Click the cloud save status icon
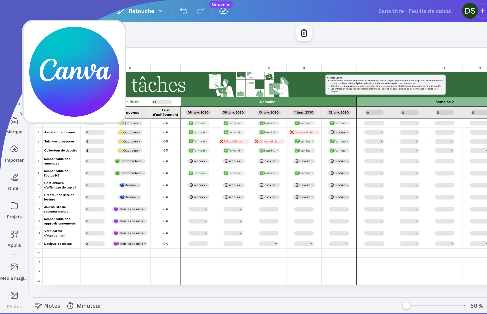The width and height of the screenshot is (487, 314). (x=223, y=11)
